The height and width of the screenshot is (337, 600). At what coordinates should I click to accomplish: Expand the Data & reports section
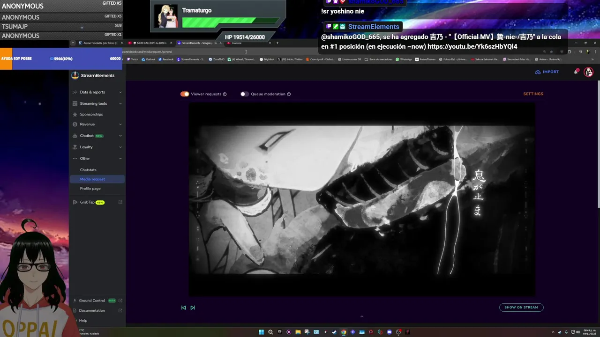tap(120, 92)
